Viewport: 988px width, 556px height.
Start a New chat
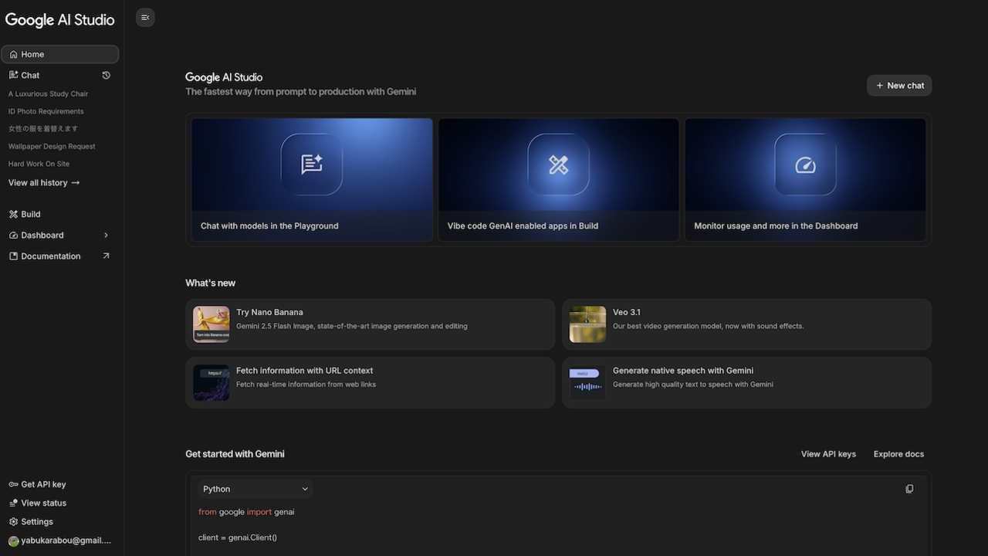coord(899,86)
